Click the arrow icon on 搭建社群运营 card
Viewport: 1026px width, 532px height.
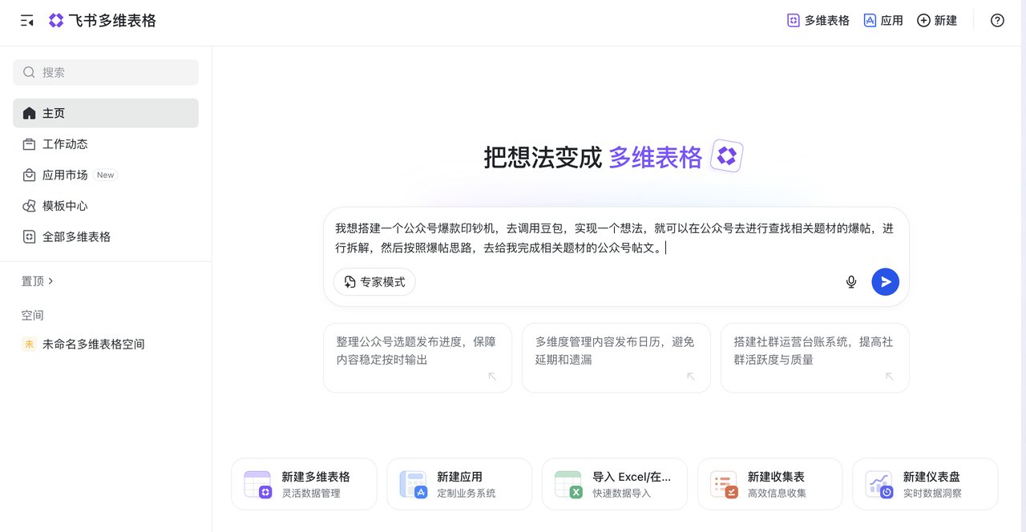[890, 377]
